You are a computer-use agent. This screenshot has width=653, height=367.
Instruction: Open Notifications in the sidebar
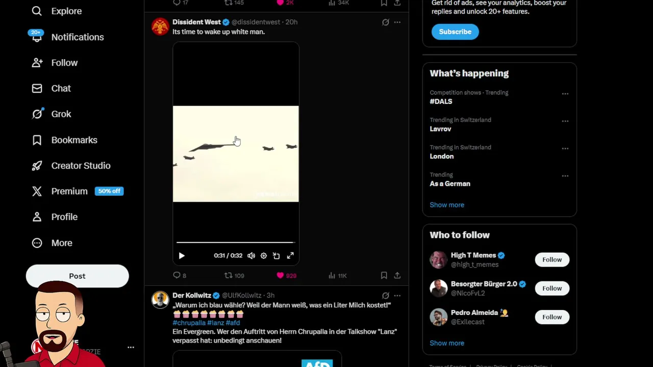(77, 37)
